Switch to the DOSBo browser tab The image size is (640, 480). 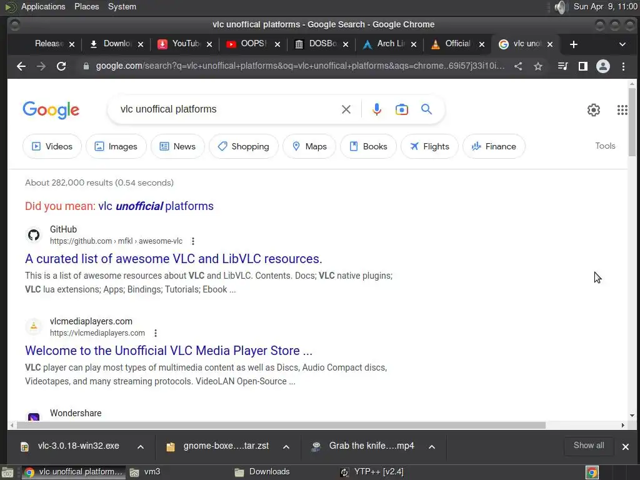[x=316, y=44]
